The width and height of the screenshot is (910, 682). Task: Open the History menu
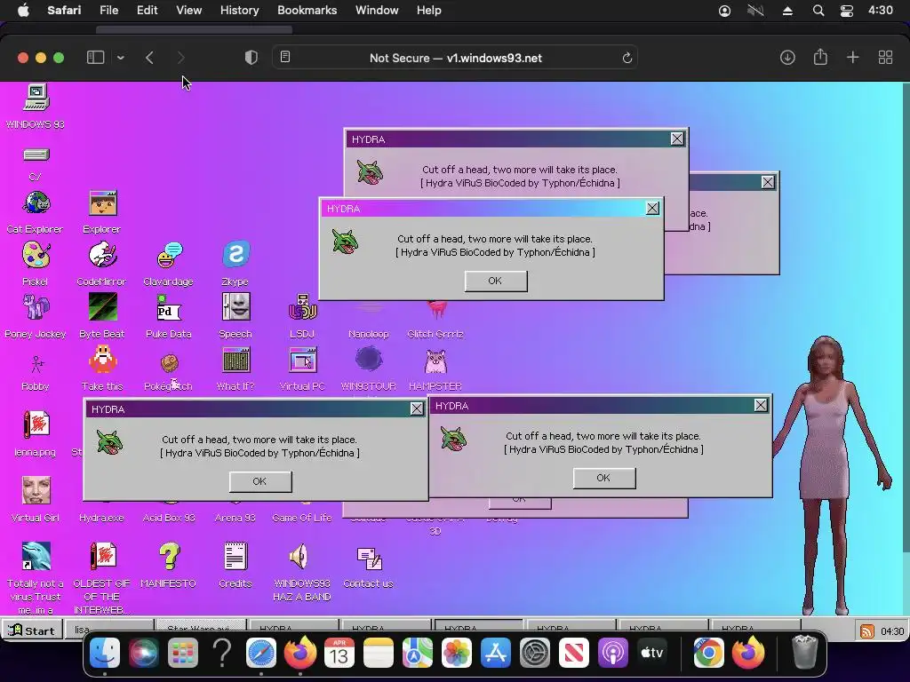click(239, 11)
